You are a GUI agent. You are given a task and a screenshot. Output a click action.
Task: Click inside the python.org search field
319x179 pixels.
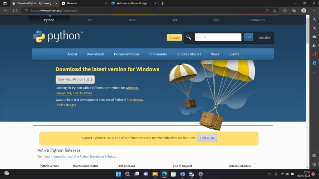pos(218,37)
